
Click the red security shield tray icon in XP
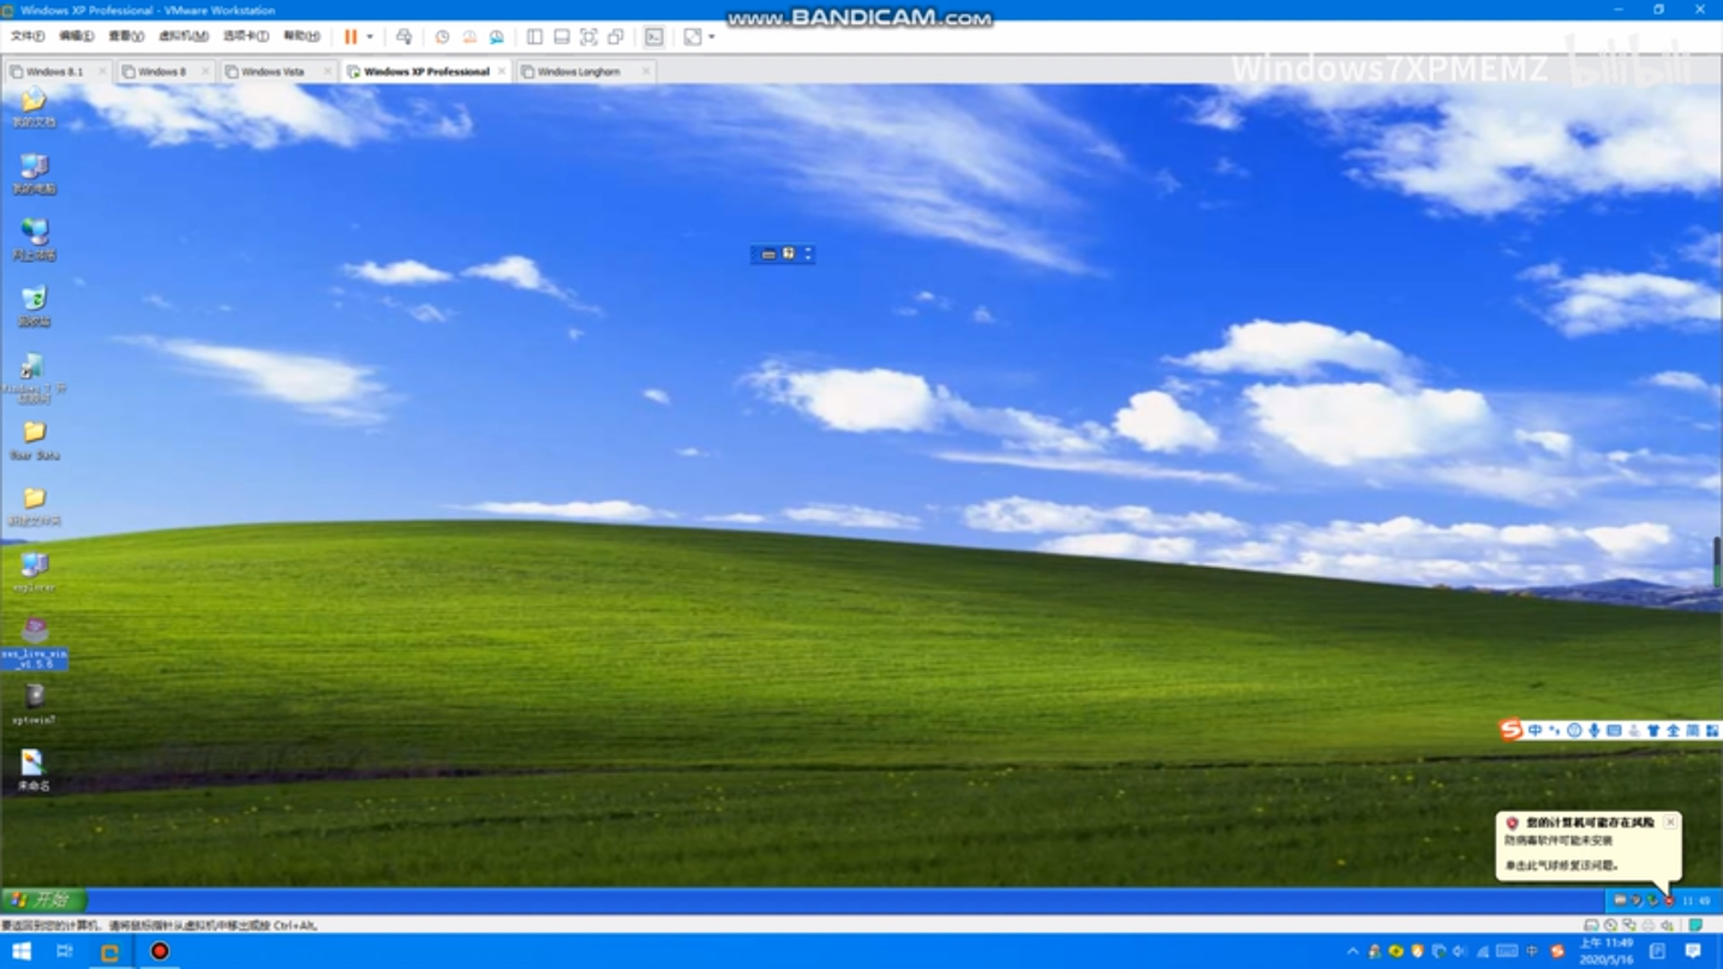point(1668,901)
